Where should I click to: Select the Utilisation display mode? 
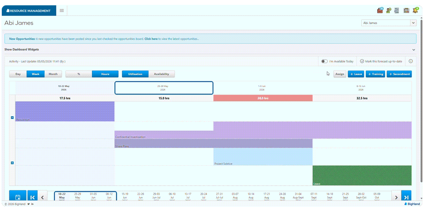point(135,74)
